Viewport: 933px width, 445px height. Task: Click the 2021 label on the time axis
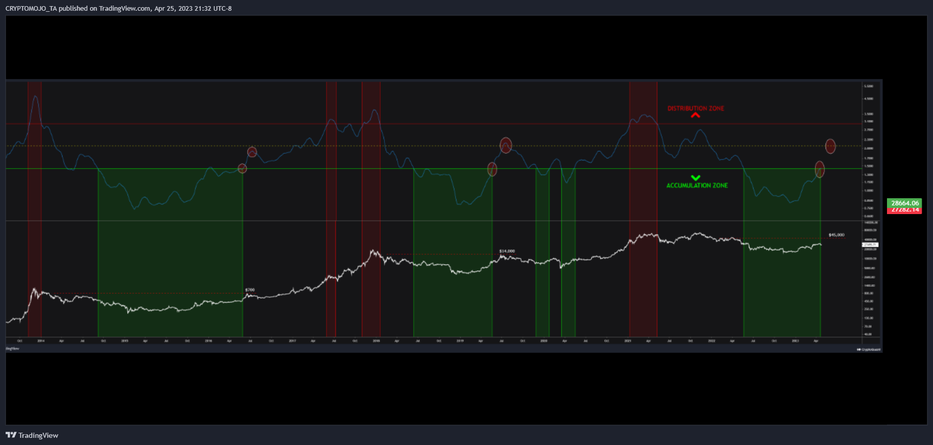tap(628, 341)
